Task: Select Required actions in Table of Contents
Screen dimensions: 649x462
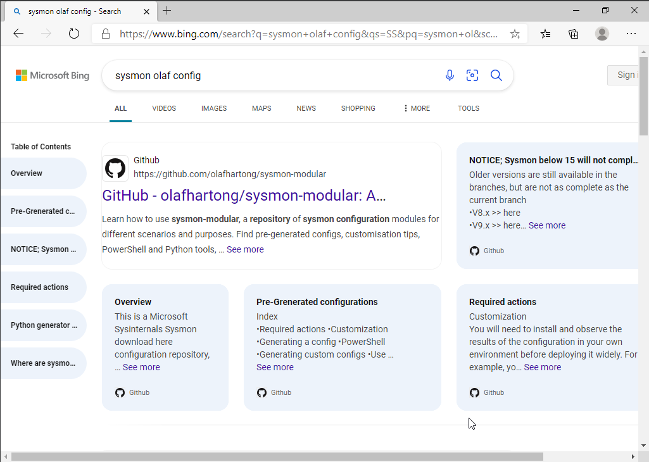Action: click(x=43, y=287)
